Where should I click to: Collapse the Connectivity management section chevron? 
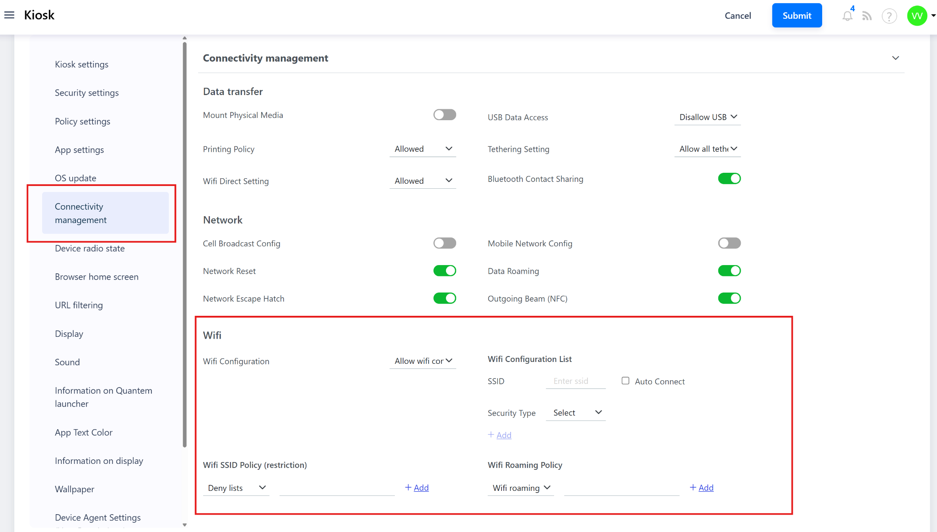(895, 58)
